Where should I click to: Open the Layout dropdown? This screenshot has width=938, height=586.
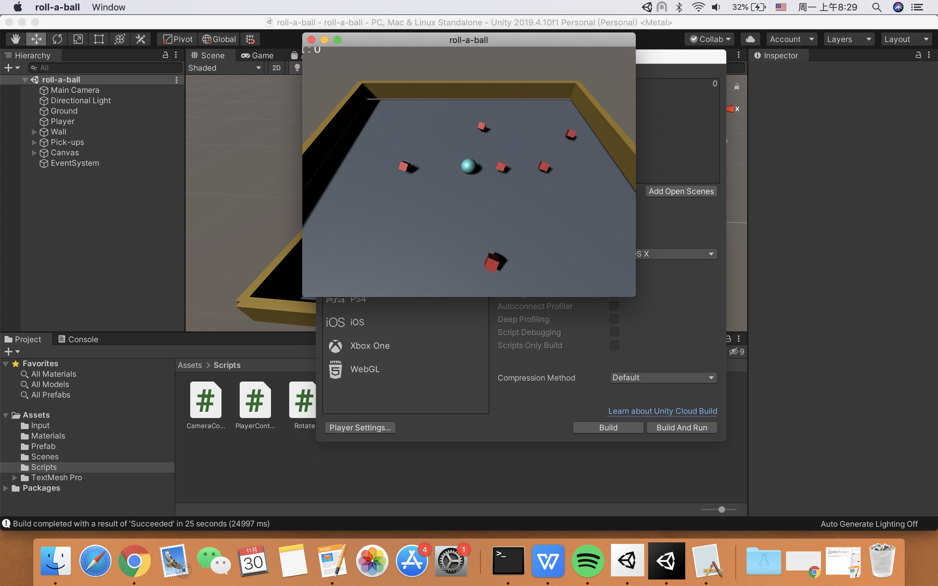[906, 39]
